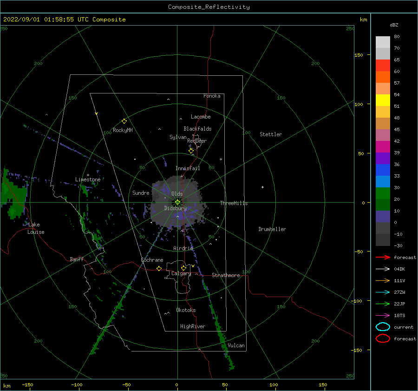Image resolution: width=418 pixels, height=391 pixels.
Task: Click the dBZ legend heading
Action: (394, 25)
